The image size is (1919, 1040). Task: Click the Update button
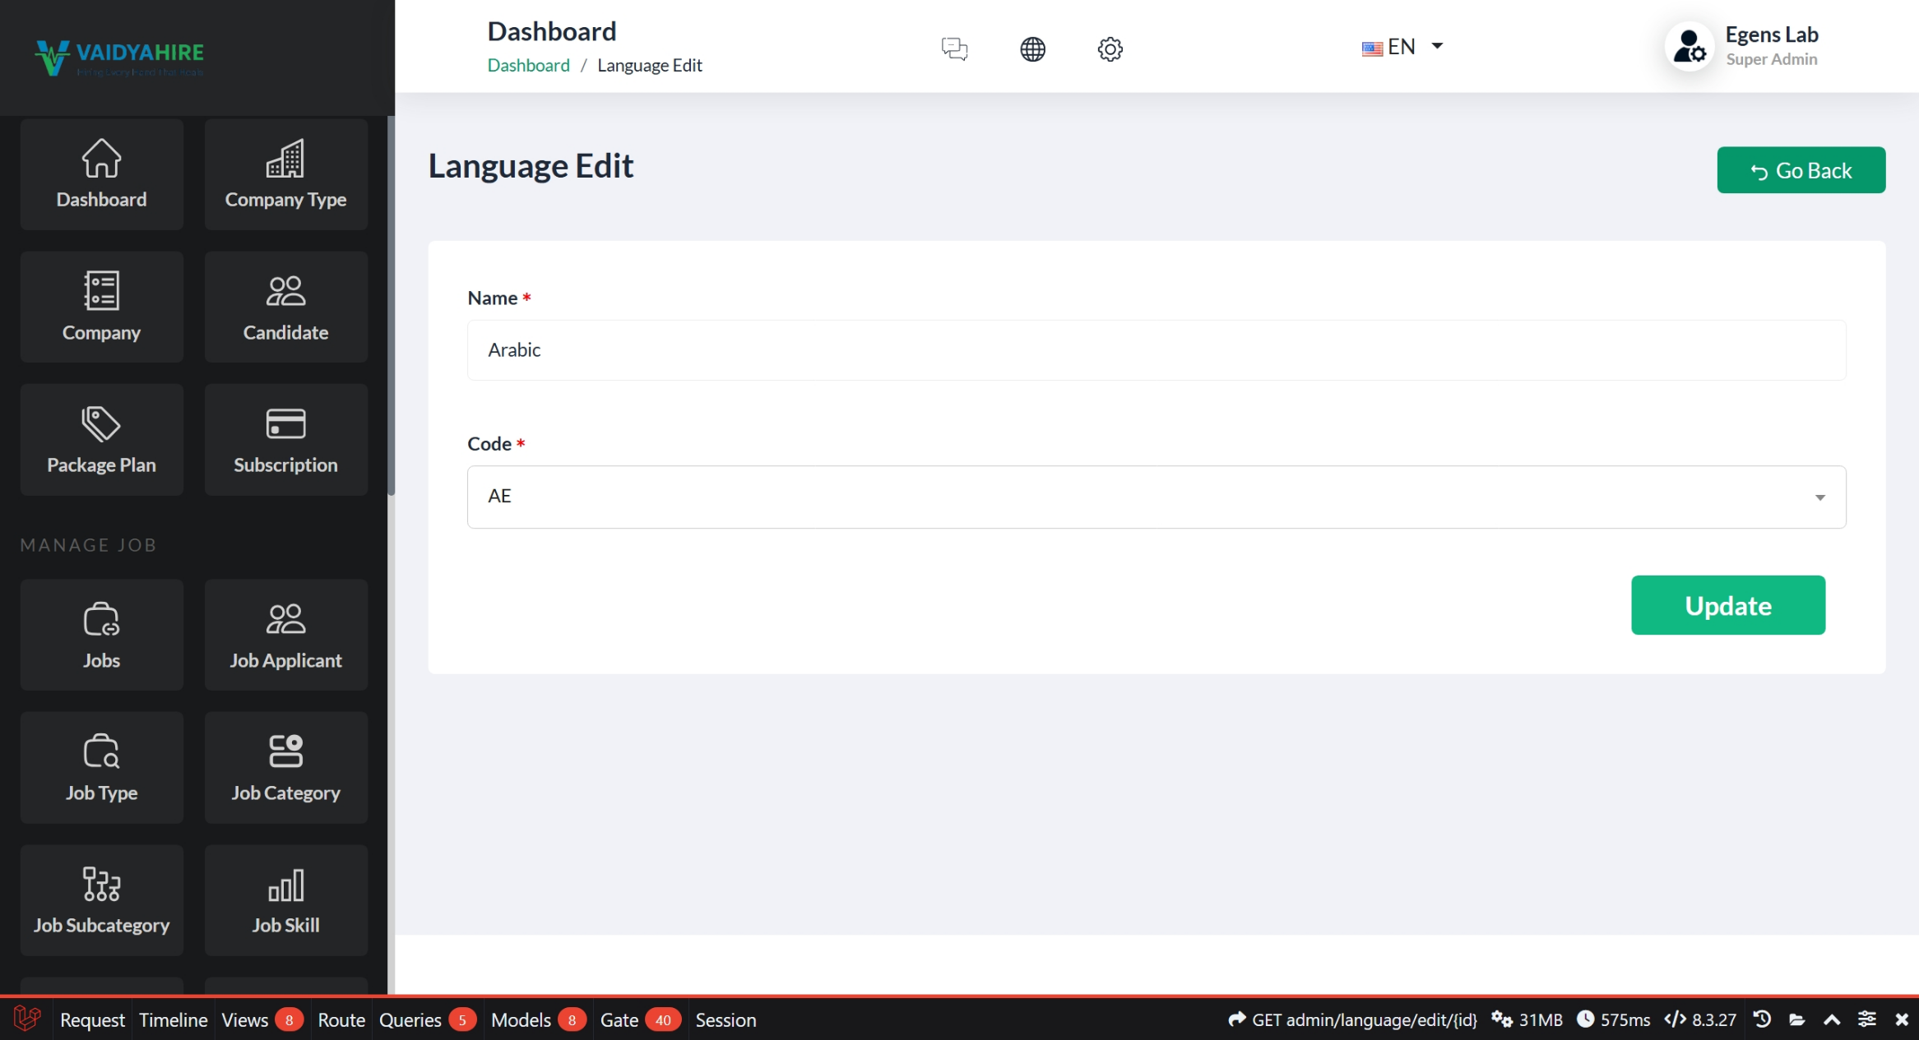tap(1727, 605)
